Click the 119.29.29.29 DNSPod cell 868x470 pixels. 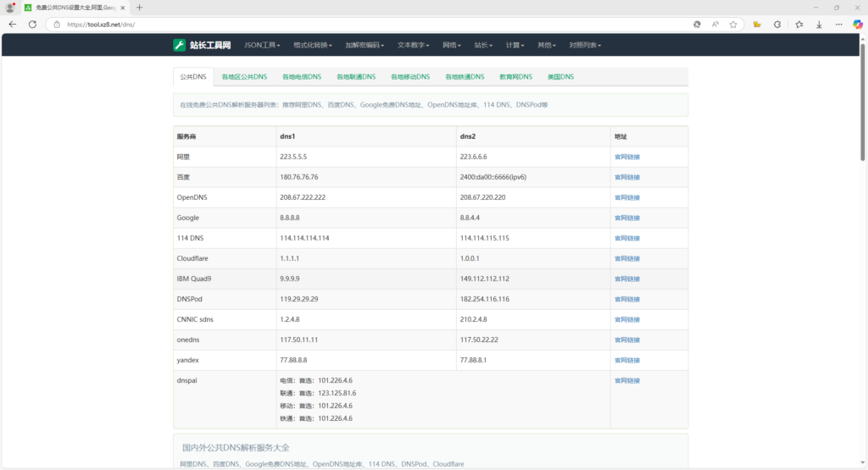tap(366, 299)
